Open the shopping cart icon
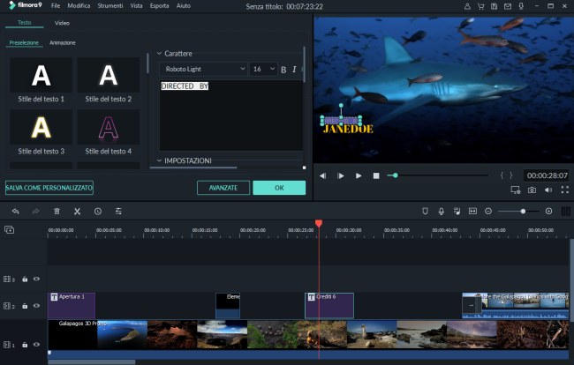The height and width of the screenshot is (365, 574). (480, 6)
